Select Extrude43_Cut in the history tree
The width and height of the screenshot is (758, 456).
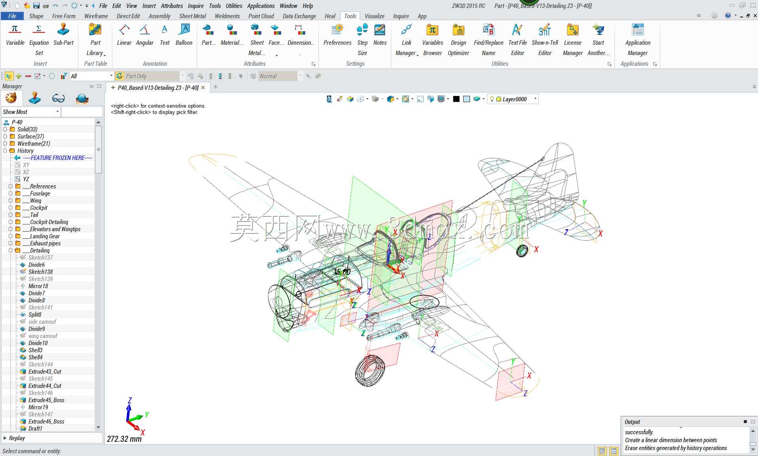pyautogui.click(x=45, y=372)
